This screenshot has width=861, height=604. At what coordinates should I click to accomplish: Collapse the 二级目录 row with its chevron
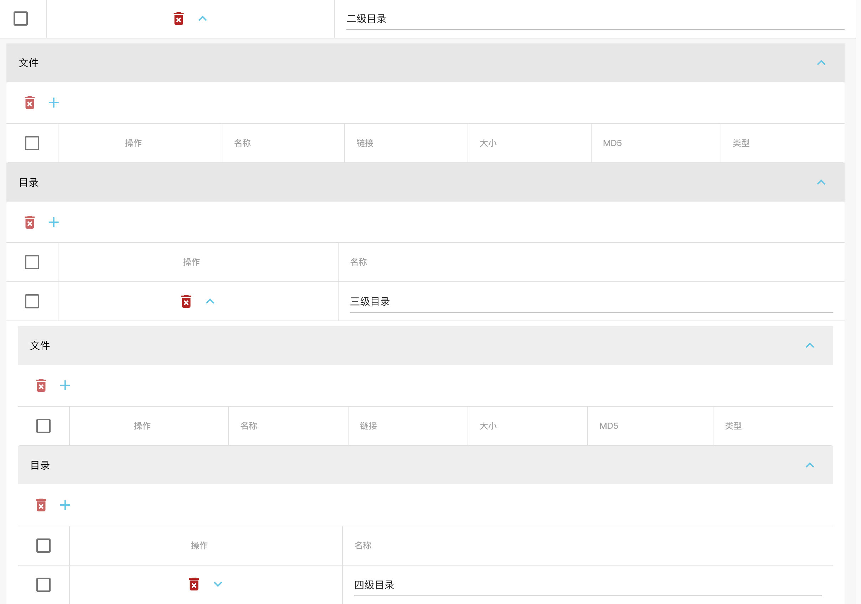tap(202, 19)
